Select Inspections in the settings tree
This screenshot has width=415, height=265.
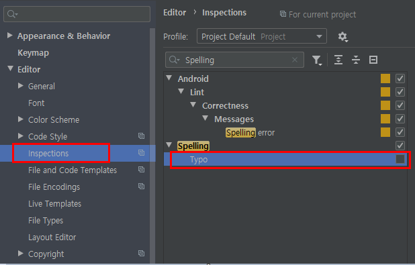48,154
